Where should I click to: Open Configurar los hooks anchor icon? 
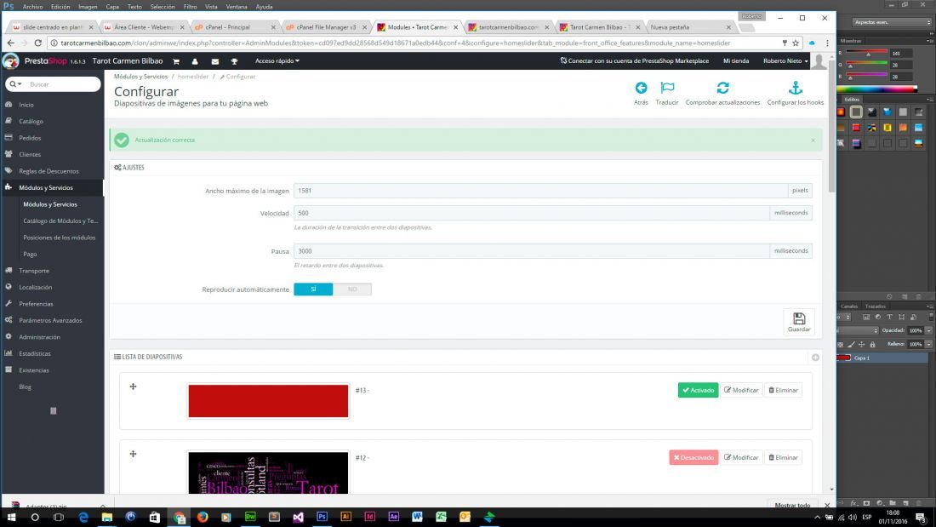click(x=795, y=88)
